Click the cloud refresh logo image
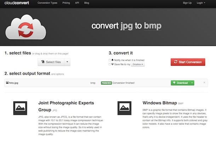 (x=25, y=27)
